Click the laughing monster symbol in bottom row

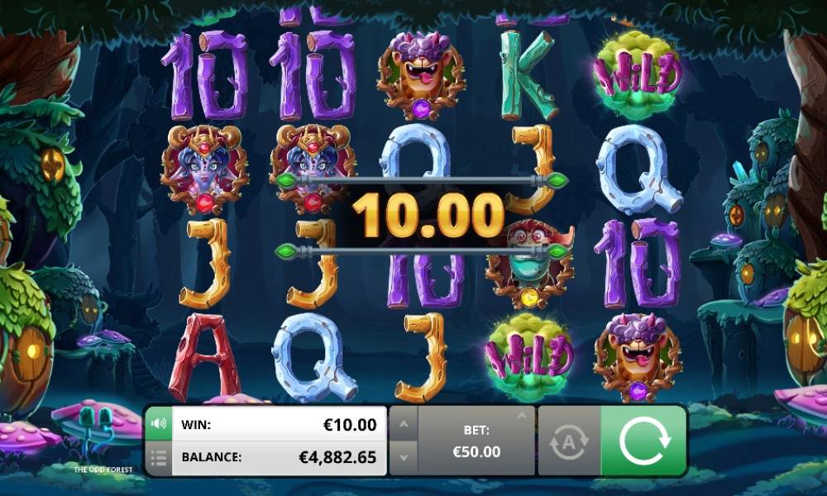(638, 357)
